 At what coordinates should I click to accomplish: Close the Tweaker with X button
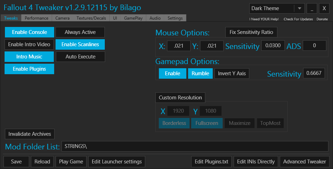[324, 8]
